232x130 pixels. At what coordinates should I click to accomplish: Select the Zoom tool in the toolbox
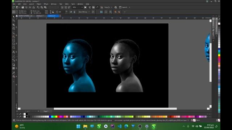(14, 29)
